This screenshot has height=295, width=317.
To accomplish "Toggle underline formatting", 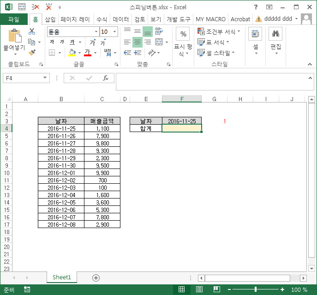I will (x=72, y=42).
